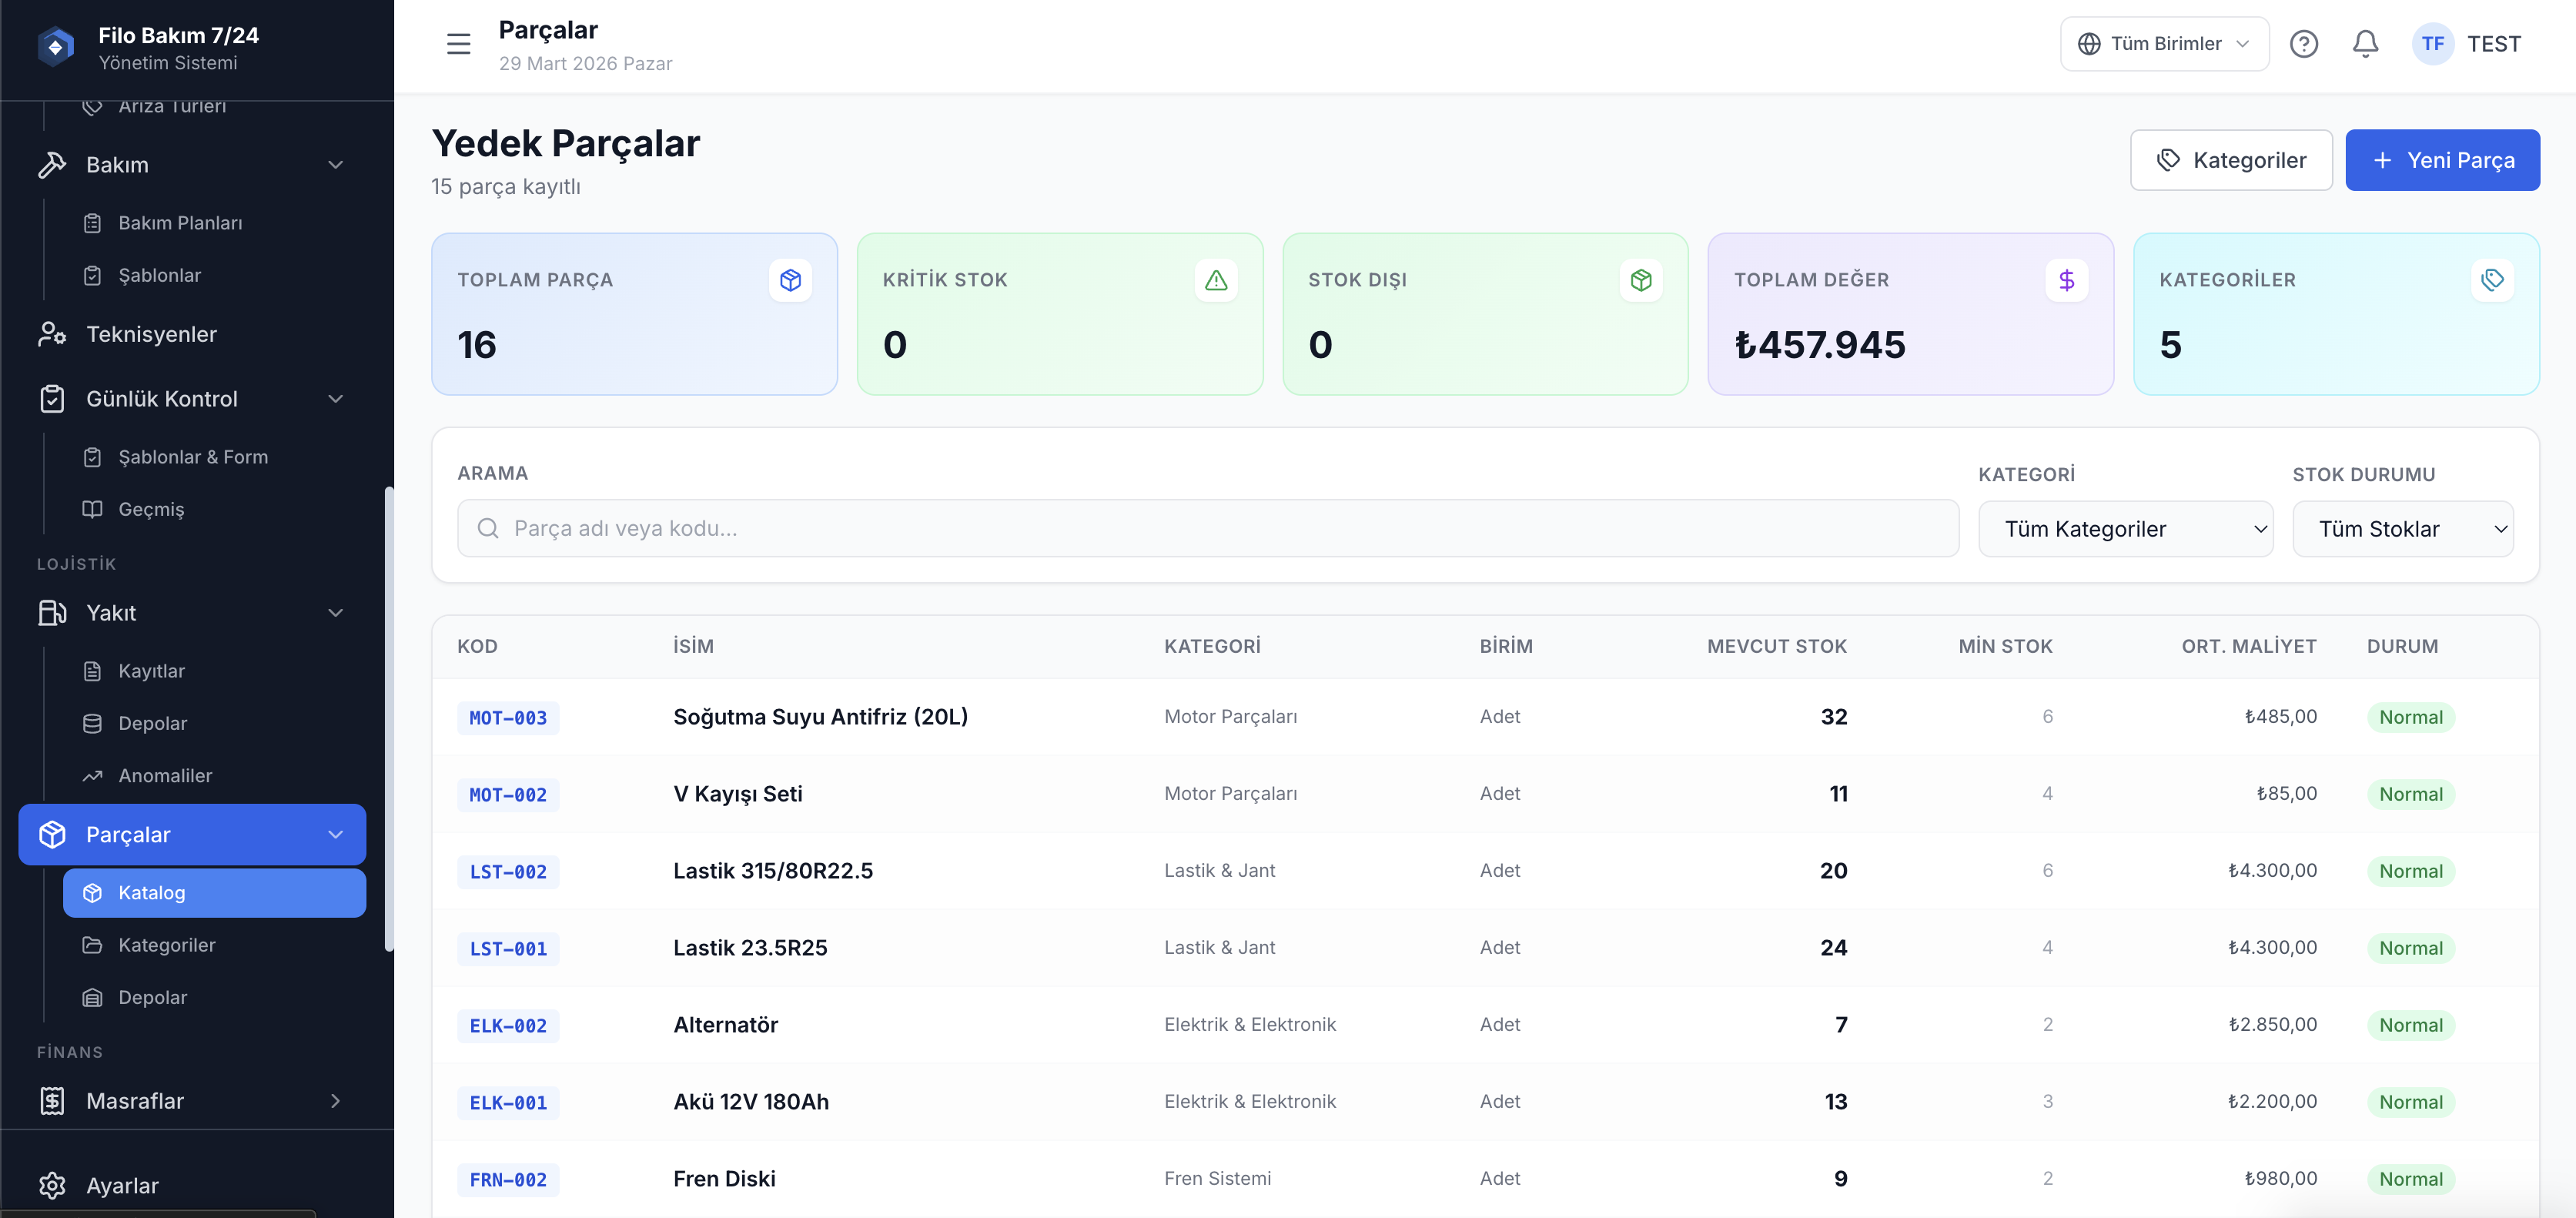Collapse the Yakıt sidebar section
Screen dimensions: 2576x1218
pos(335,613)
